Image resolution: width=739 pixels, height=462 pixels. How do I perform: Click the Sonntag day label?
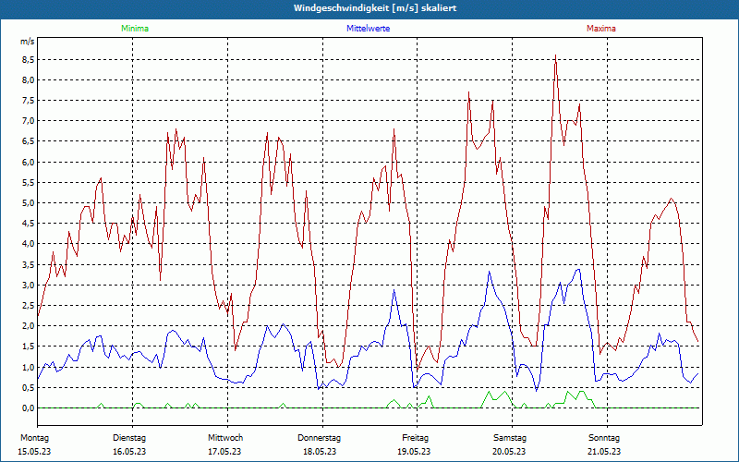pyautogui.click(x=604, y=438)
